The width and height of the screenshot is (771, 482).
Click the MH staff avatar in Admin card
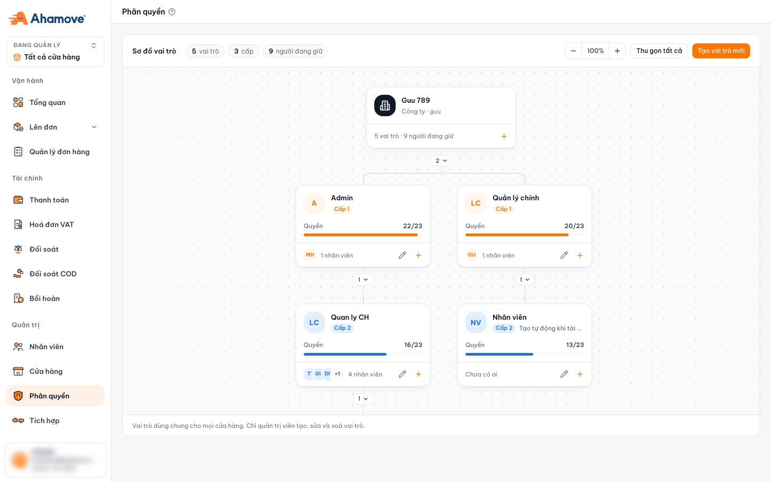pyautogui.click(x=310, y=255)
